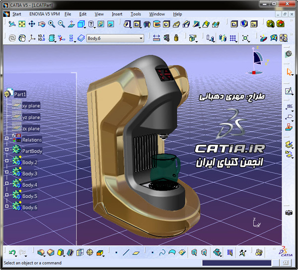The image size is (298, 270).
Task: Select the xy plane tree item
Action: coord(31,105)
